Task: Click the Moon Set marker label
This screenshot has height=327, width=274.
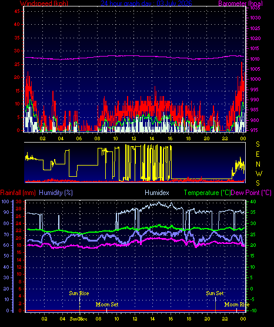Action: (x=107, y=305)
